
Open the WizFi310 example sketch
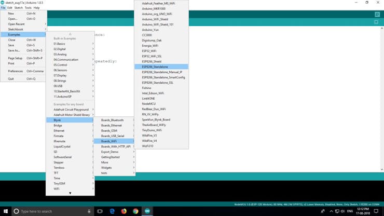pyautogui.click(x=161, y=146)
